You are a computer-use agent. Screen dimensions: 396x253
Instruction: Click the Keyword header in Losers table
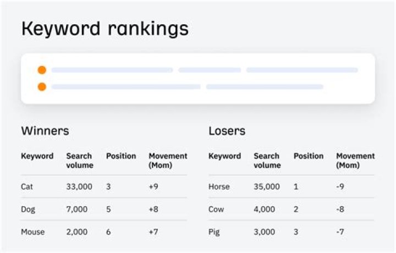224,156
